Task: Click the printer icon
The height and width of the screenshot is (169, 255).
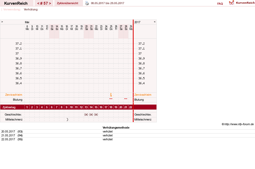Action: [87, 3]
